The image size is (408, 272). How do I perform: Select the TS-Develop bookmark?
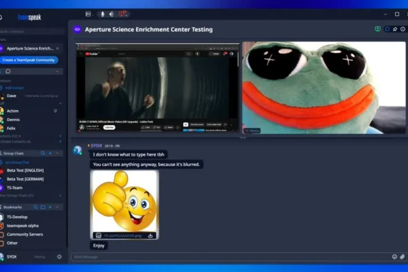click(20, 216)
